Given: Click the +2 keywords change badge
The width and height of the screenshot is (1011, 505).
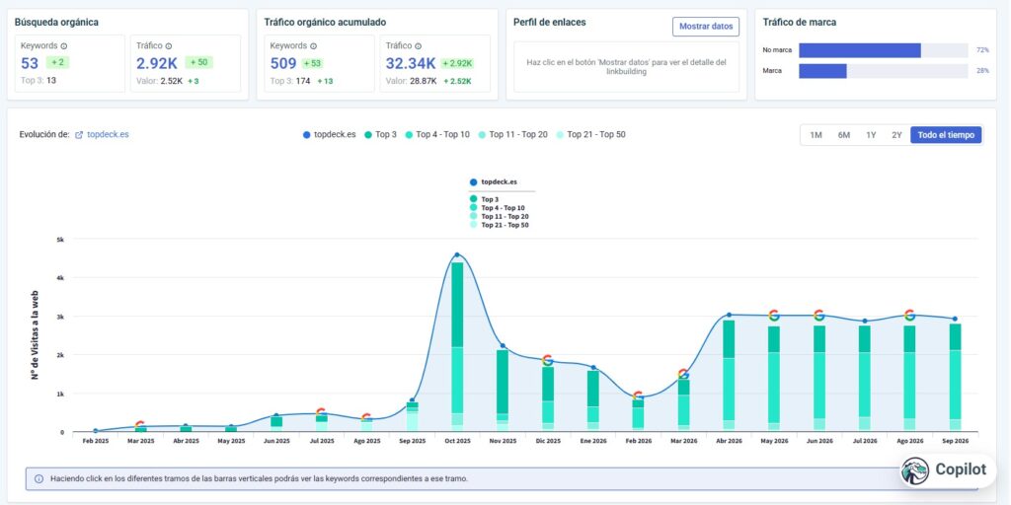Looking at the screenshot, I should point(58,62).
